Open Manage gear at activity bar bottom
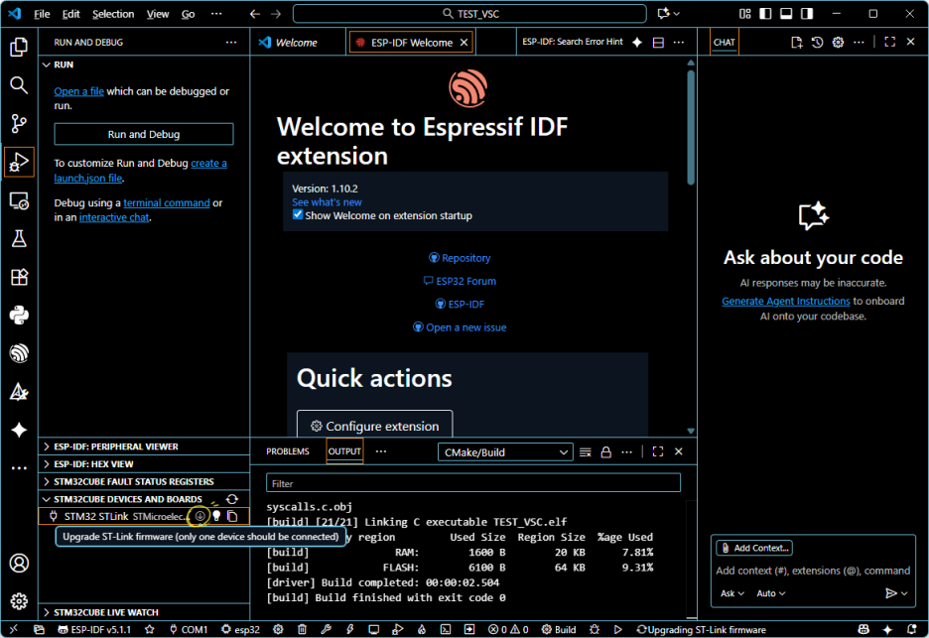This screenshot has height=638, width=929. pos(19,601)
